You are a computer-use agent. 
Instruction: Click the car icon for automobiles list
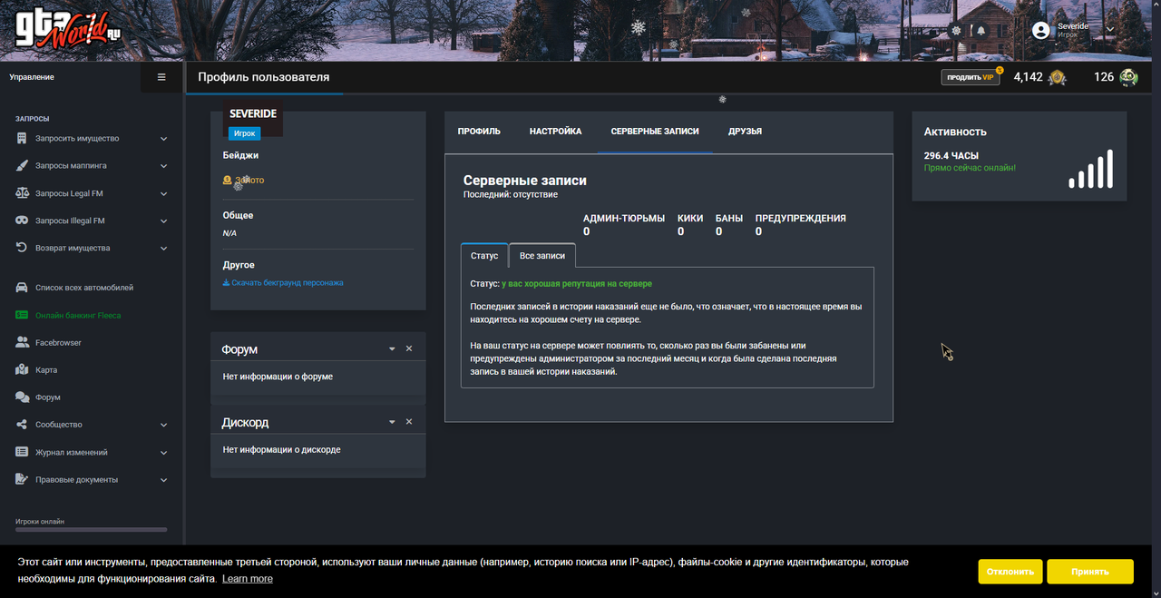22,288
